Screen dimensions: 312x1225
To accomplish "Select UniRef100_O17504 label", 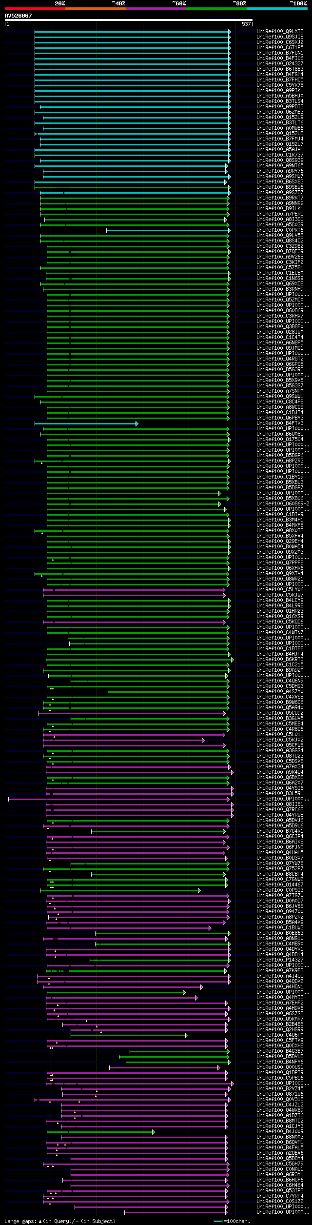I will [280, 440].
